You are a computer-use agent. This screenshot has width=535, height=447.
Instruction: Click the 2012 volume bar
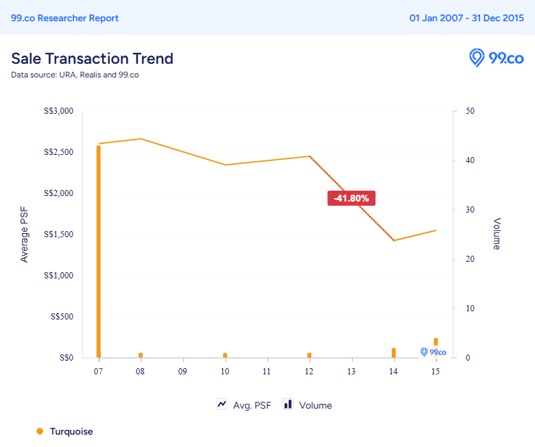[309, 355]
